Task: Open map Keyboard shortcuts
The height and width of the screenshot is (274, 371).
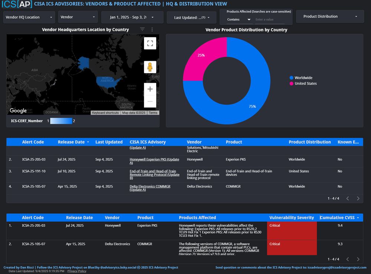Action: coord(105,113)
